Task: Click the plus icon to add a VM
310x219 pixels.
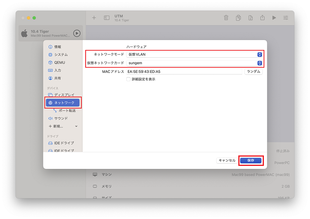Action: point(94,18)
